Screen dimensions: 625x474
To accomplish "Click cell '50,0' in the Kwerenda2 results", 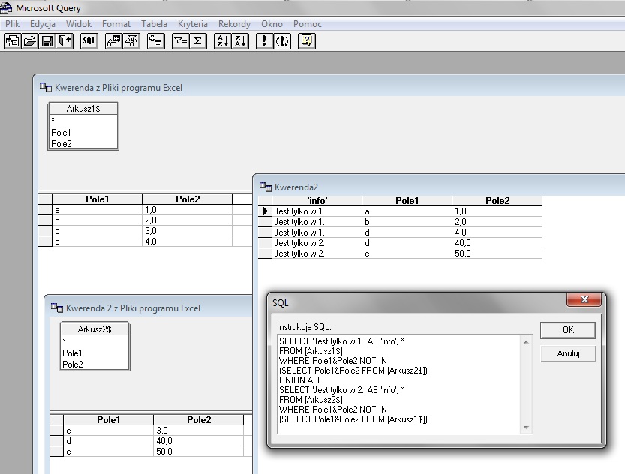I will pos(497,253).
